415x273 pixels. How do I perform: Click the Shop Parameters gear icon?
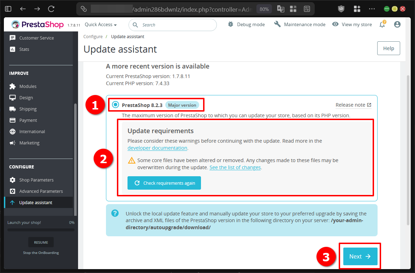[12, 180]
